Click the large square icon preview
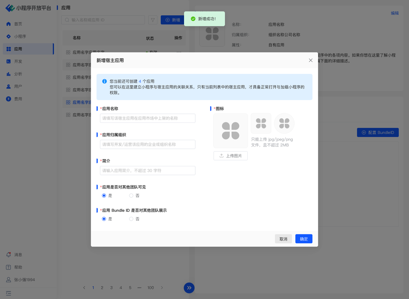409x299 pixels. pyautogui.click(x=230, y=130)
